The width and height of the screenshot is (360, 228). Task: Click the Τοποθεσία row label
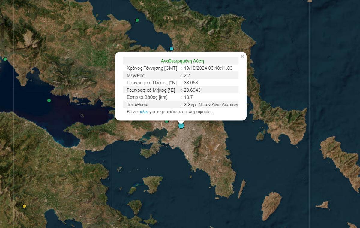point(138,105)
